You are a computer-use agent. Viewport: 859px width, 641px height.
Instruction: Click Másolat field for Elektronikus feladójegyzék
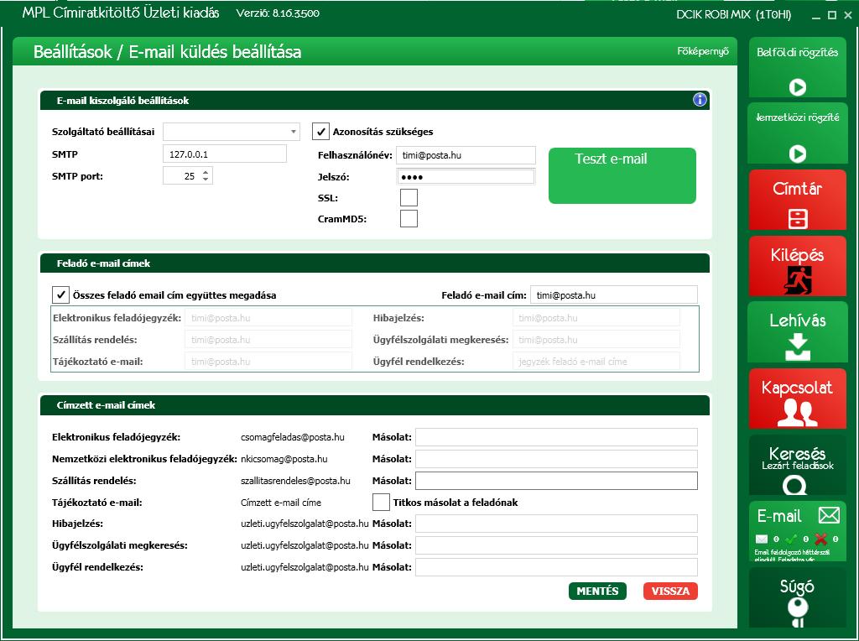click(557, 437)
